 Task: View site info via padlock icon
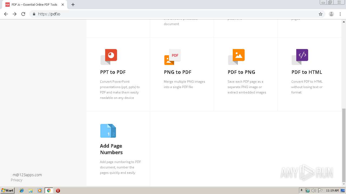34,14
